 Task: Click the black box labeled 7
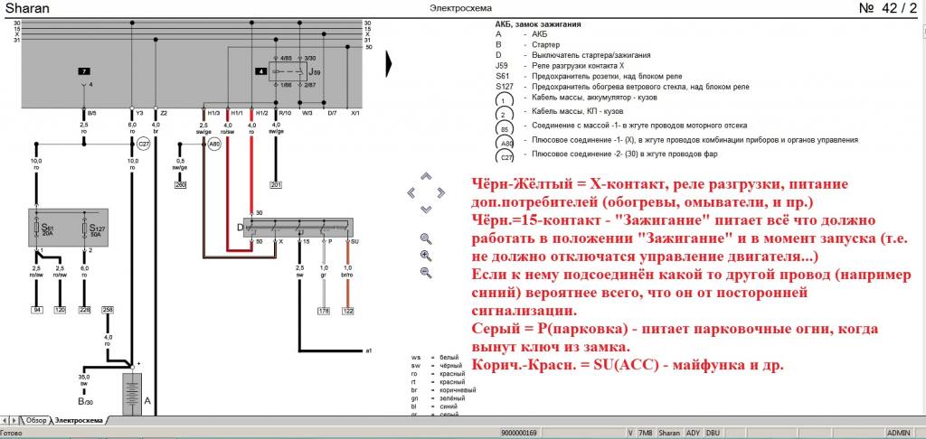pyautogui.click(x=83, y=70)
